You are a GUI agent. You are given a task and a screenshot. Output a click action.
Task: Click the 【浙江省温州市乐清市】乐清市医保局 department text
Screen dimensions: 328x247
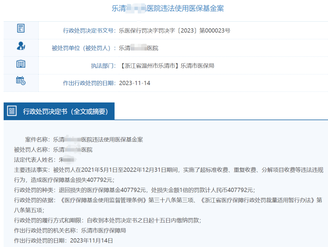pos(167,65)
